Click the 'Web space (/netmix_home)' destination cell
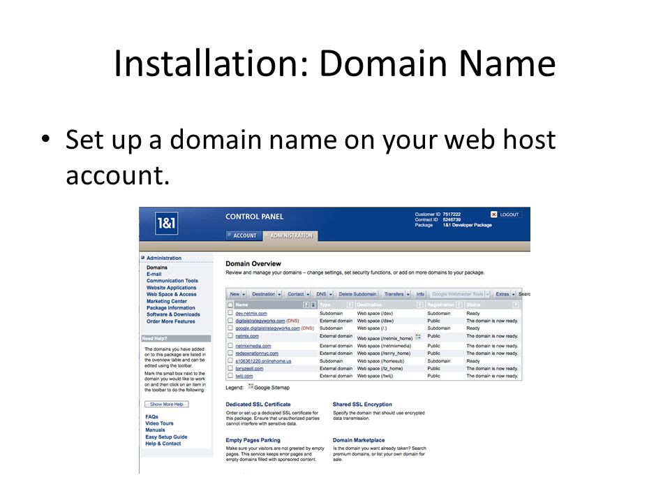The image size is (670, 503). pyautogui.click(x=385, y=338)
